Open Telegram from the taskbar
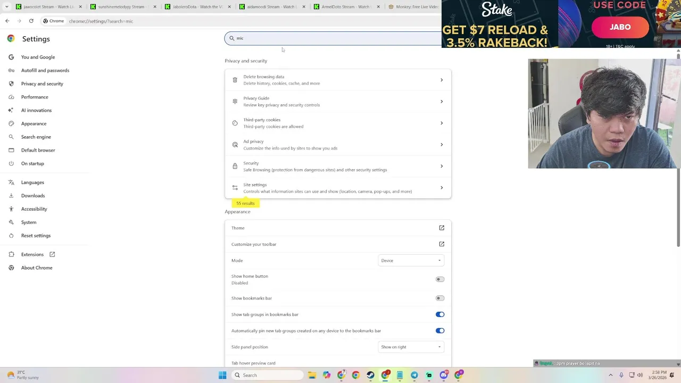Screen dimensions: 681x383 click(x=414, y=375)
